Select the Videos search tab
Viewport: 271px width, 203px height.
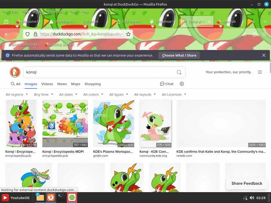(x=47, y=84)
